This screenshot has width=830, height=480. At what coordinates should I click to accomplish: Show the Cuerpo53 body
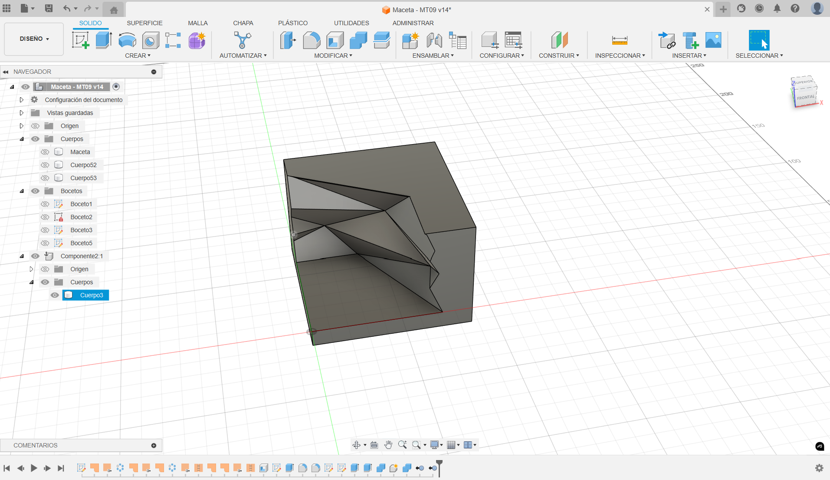click(x=45, y=178)
